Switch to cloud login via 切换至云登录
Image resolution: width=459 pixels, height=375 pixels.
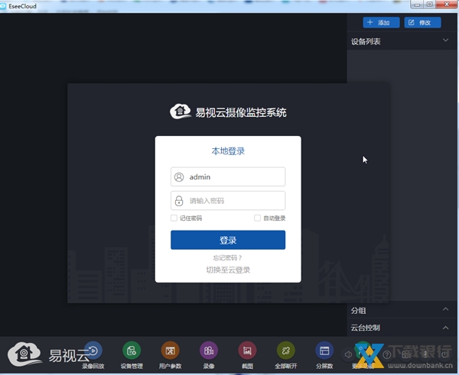[x=228, y=270]
